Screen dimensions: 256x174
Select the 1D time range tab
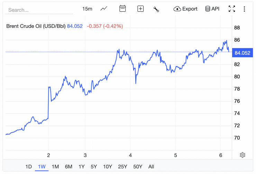[29, 167]
